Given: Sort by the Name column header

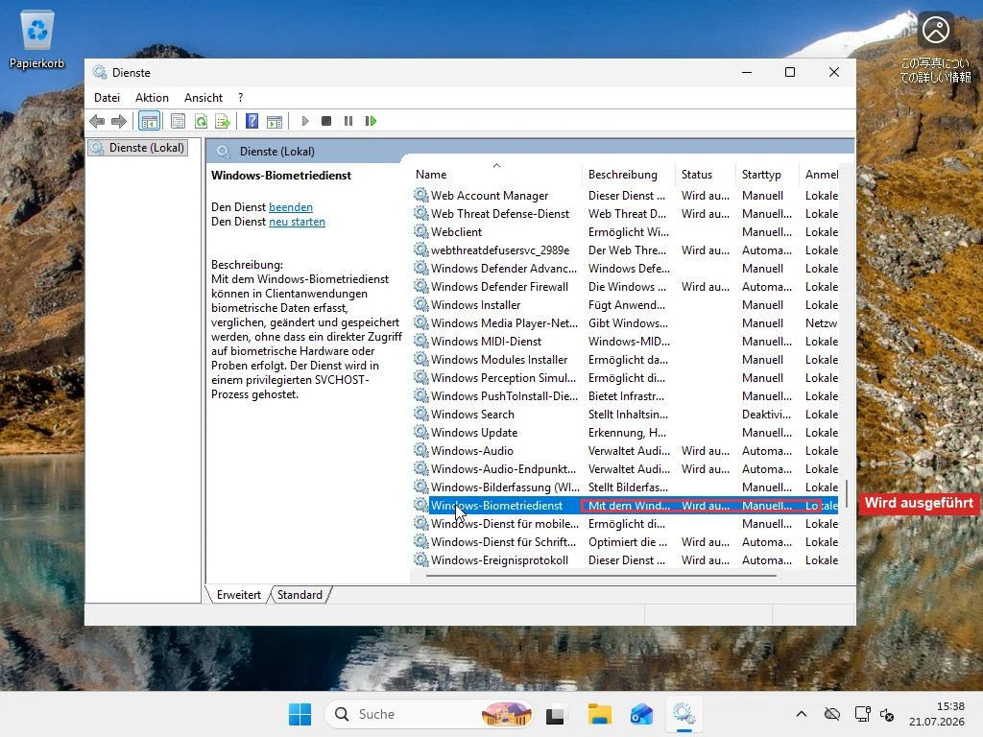Looking at the screenshot, I should [x=496, y=175].
